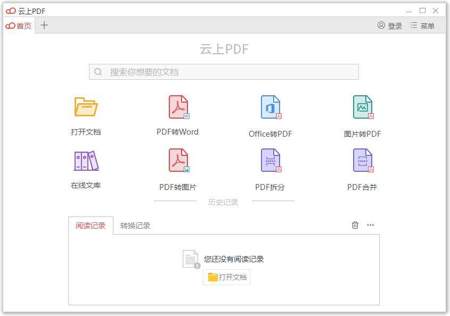The image size is (450, 316).
Task: Sign in via the 登录 link
Action: coord(390,25)
